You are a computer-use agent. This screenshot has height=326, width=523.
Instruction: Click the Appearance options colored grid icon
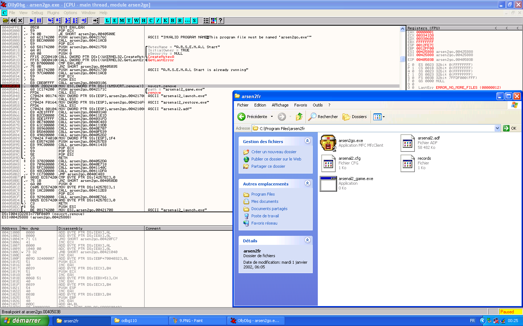(213, 21)
